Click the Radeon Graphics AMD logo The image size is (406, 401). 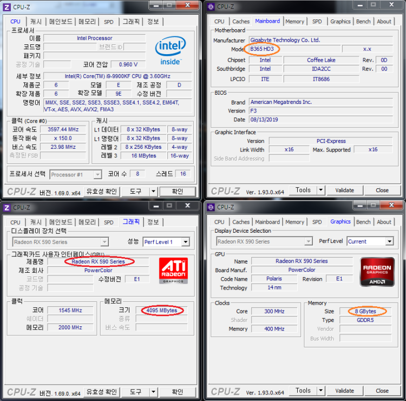377,272
